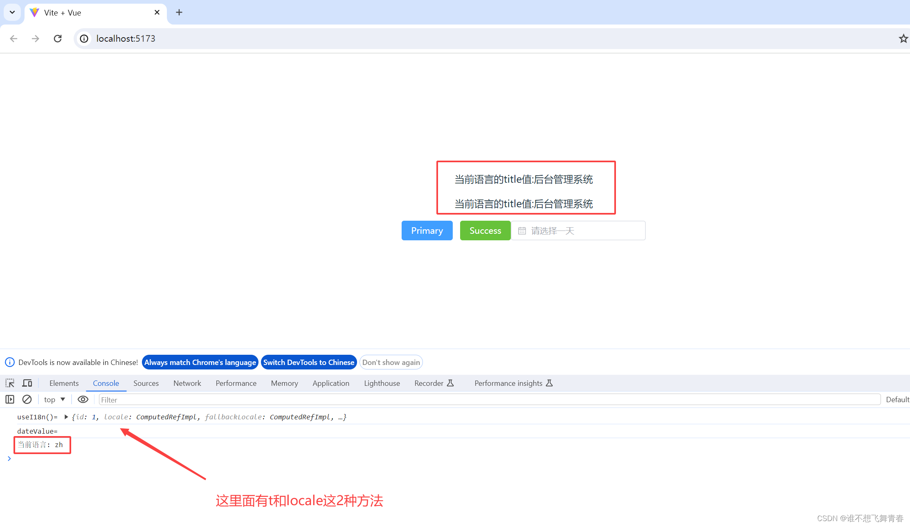The width and height of the screenshot is (910, 526).
Task: Click the green Success button
Action: (x=485, y=231)
